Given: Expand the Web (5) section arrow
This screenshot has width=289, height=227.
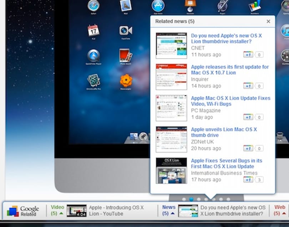Looking at the screenshot, I should [284, 213].
